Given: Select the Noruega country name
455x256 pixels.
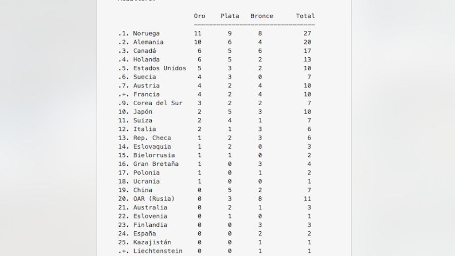Looking at the screenshot, I should coord(146,33).
